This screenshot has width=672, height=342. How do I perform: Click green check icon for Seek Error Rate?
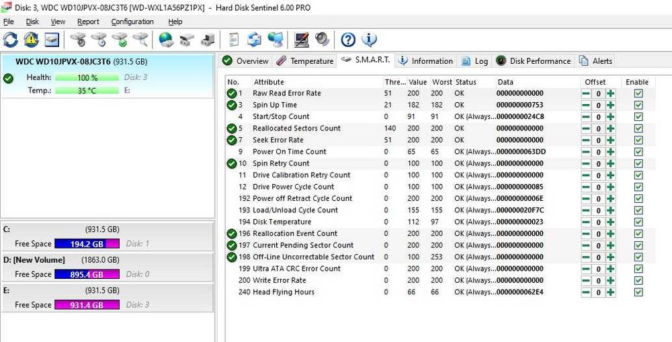click(232, 140)
